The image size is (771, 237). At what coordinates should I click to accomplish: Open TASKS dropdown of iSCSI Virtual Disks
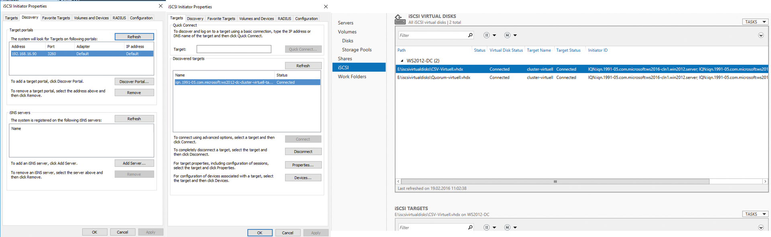pyautogui.click(x=755, y=22)
